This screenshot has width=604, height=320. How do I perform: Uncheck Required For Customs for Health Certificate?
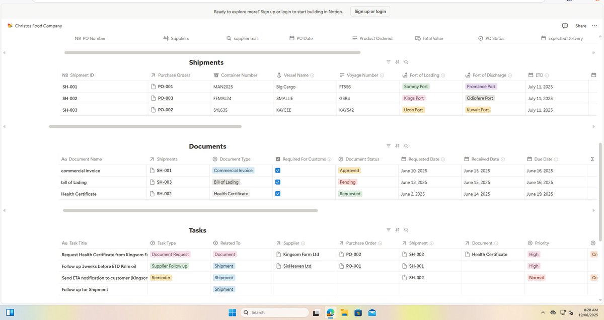click(x=278, y=194)
